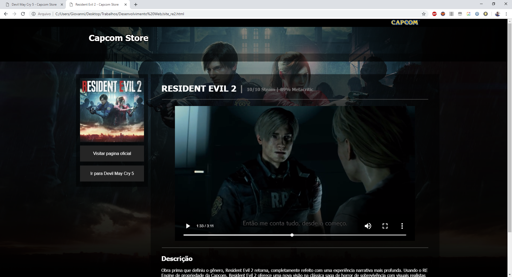The image size is (512, 277).
Task: Close the Devil May Cry 5 tab
Action: click(62, 5)
